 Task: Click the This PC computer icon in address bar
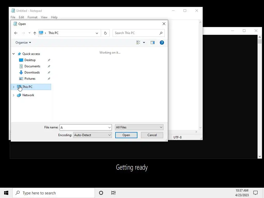(41, 33)
